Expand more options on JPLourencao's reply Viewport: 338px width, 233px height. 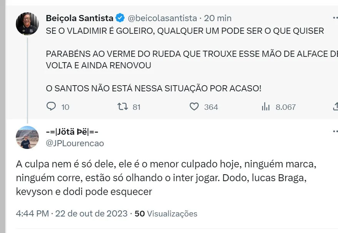coord(335,131)
